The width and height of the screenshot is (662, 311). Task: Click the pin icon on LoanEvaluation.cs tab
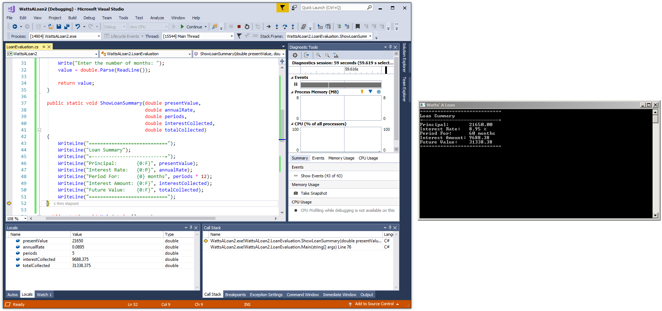[x=44, y=47]
